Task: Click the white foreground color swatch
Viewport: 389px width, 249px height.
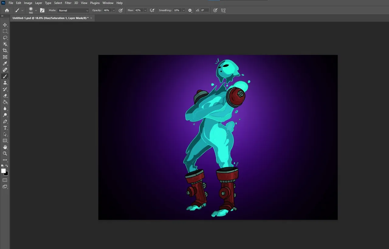Action: point(3,171)
